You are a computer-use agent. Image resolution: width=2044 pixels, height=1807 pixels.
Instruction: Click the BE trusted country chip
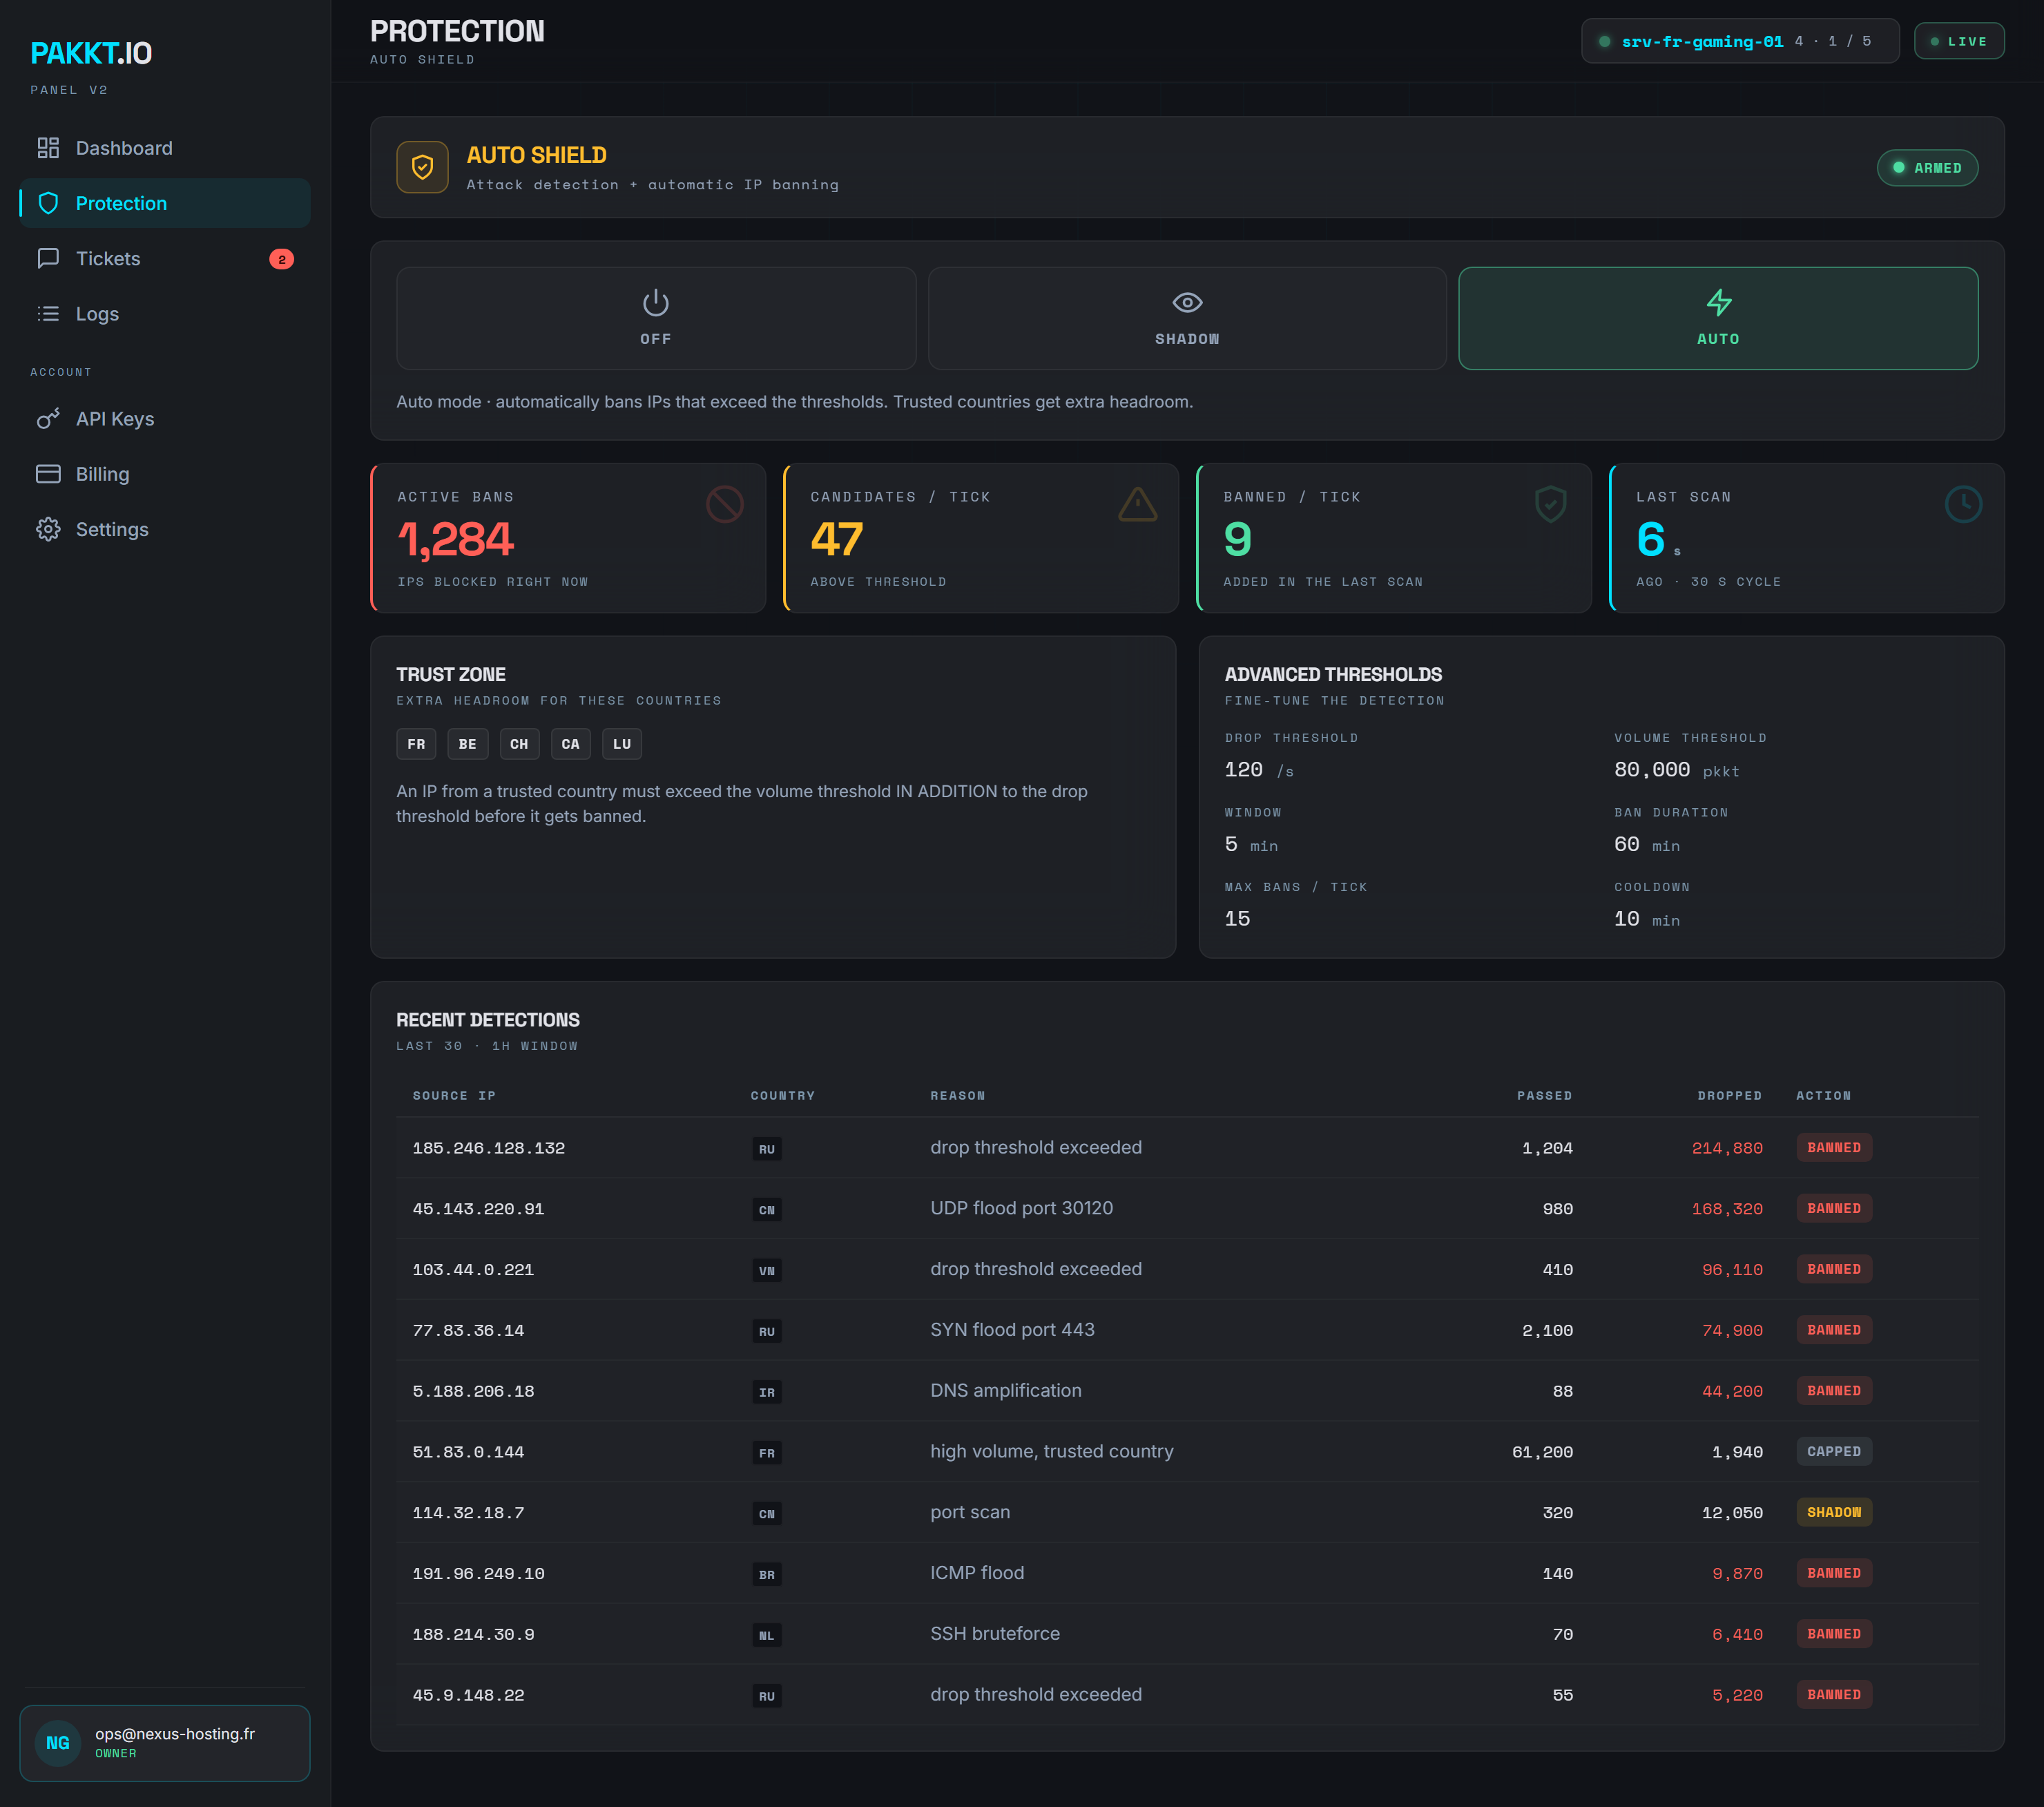(468, 743)
